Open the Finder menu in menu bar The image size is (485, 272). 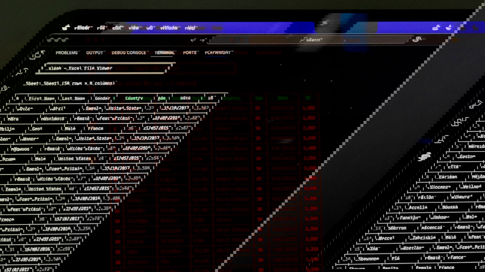[83, 28]
